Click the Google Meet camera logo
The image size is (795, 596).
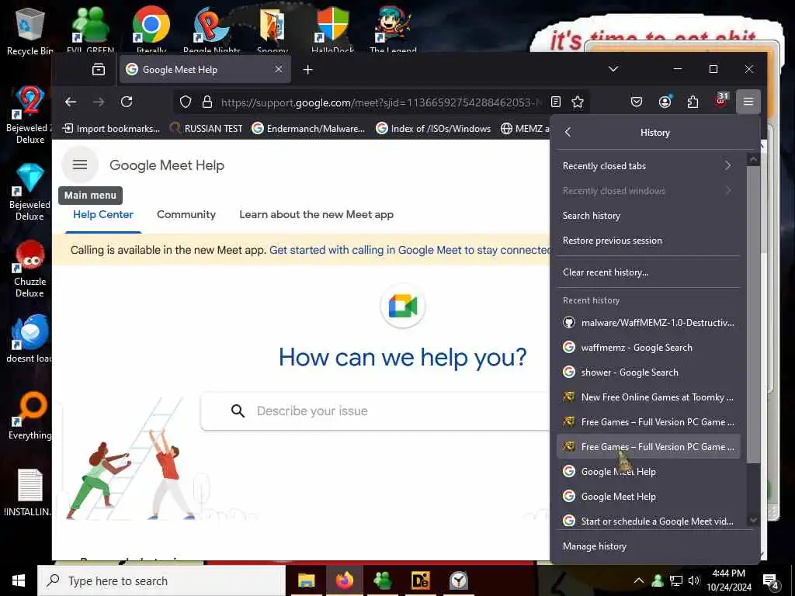(x=403, y=306)
